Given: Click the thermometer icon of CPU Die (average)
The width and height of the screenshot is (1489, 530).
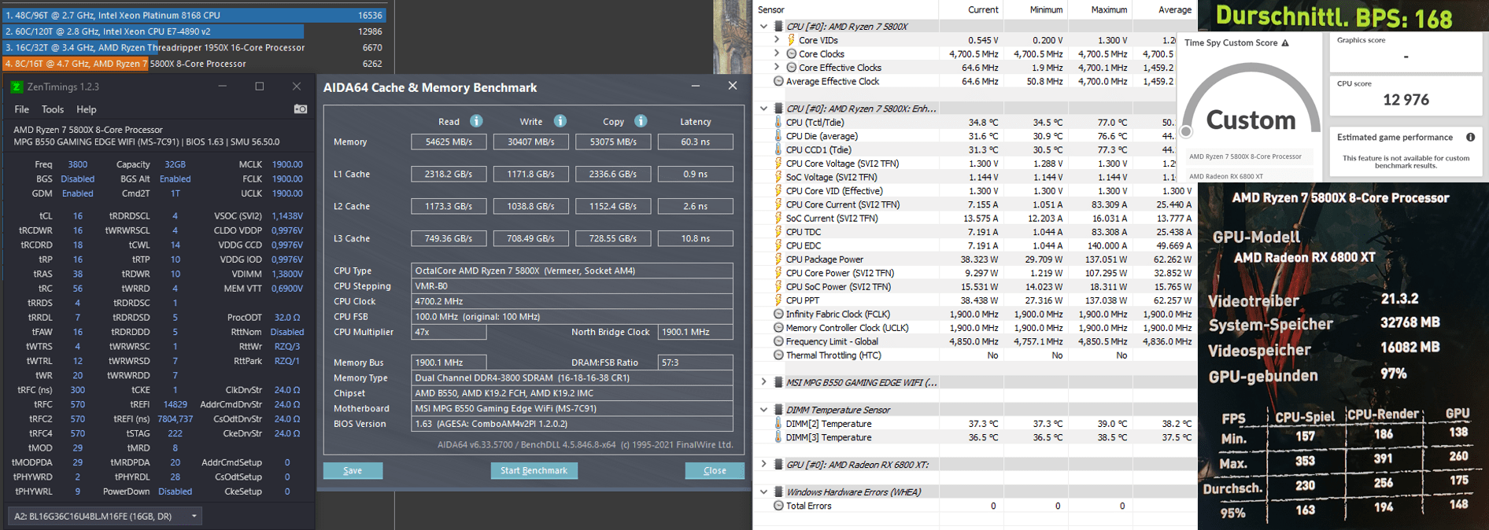Looking at the screenshot, I should (778, 136).
